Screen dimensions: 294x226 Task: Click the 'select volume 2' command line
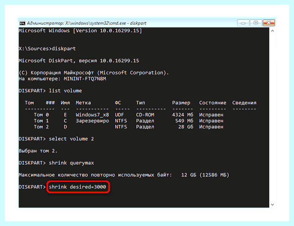[56, 139]
